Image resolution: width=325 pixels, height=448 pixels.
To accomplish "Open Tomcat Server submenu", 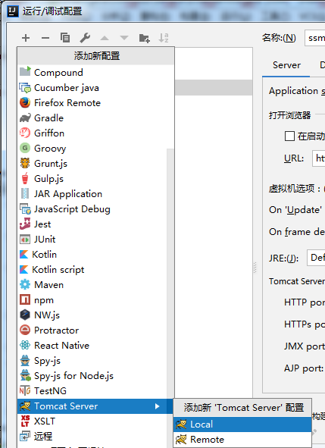I will click(95, 406).
